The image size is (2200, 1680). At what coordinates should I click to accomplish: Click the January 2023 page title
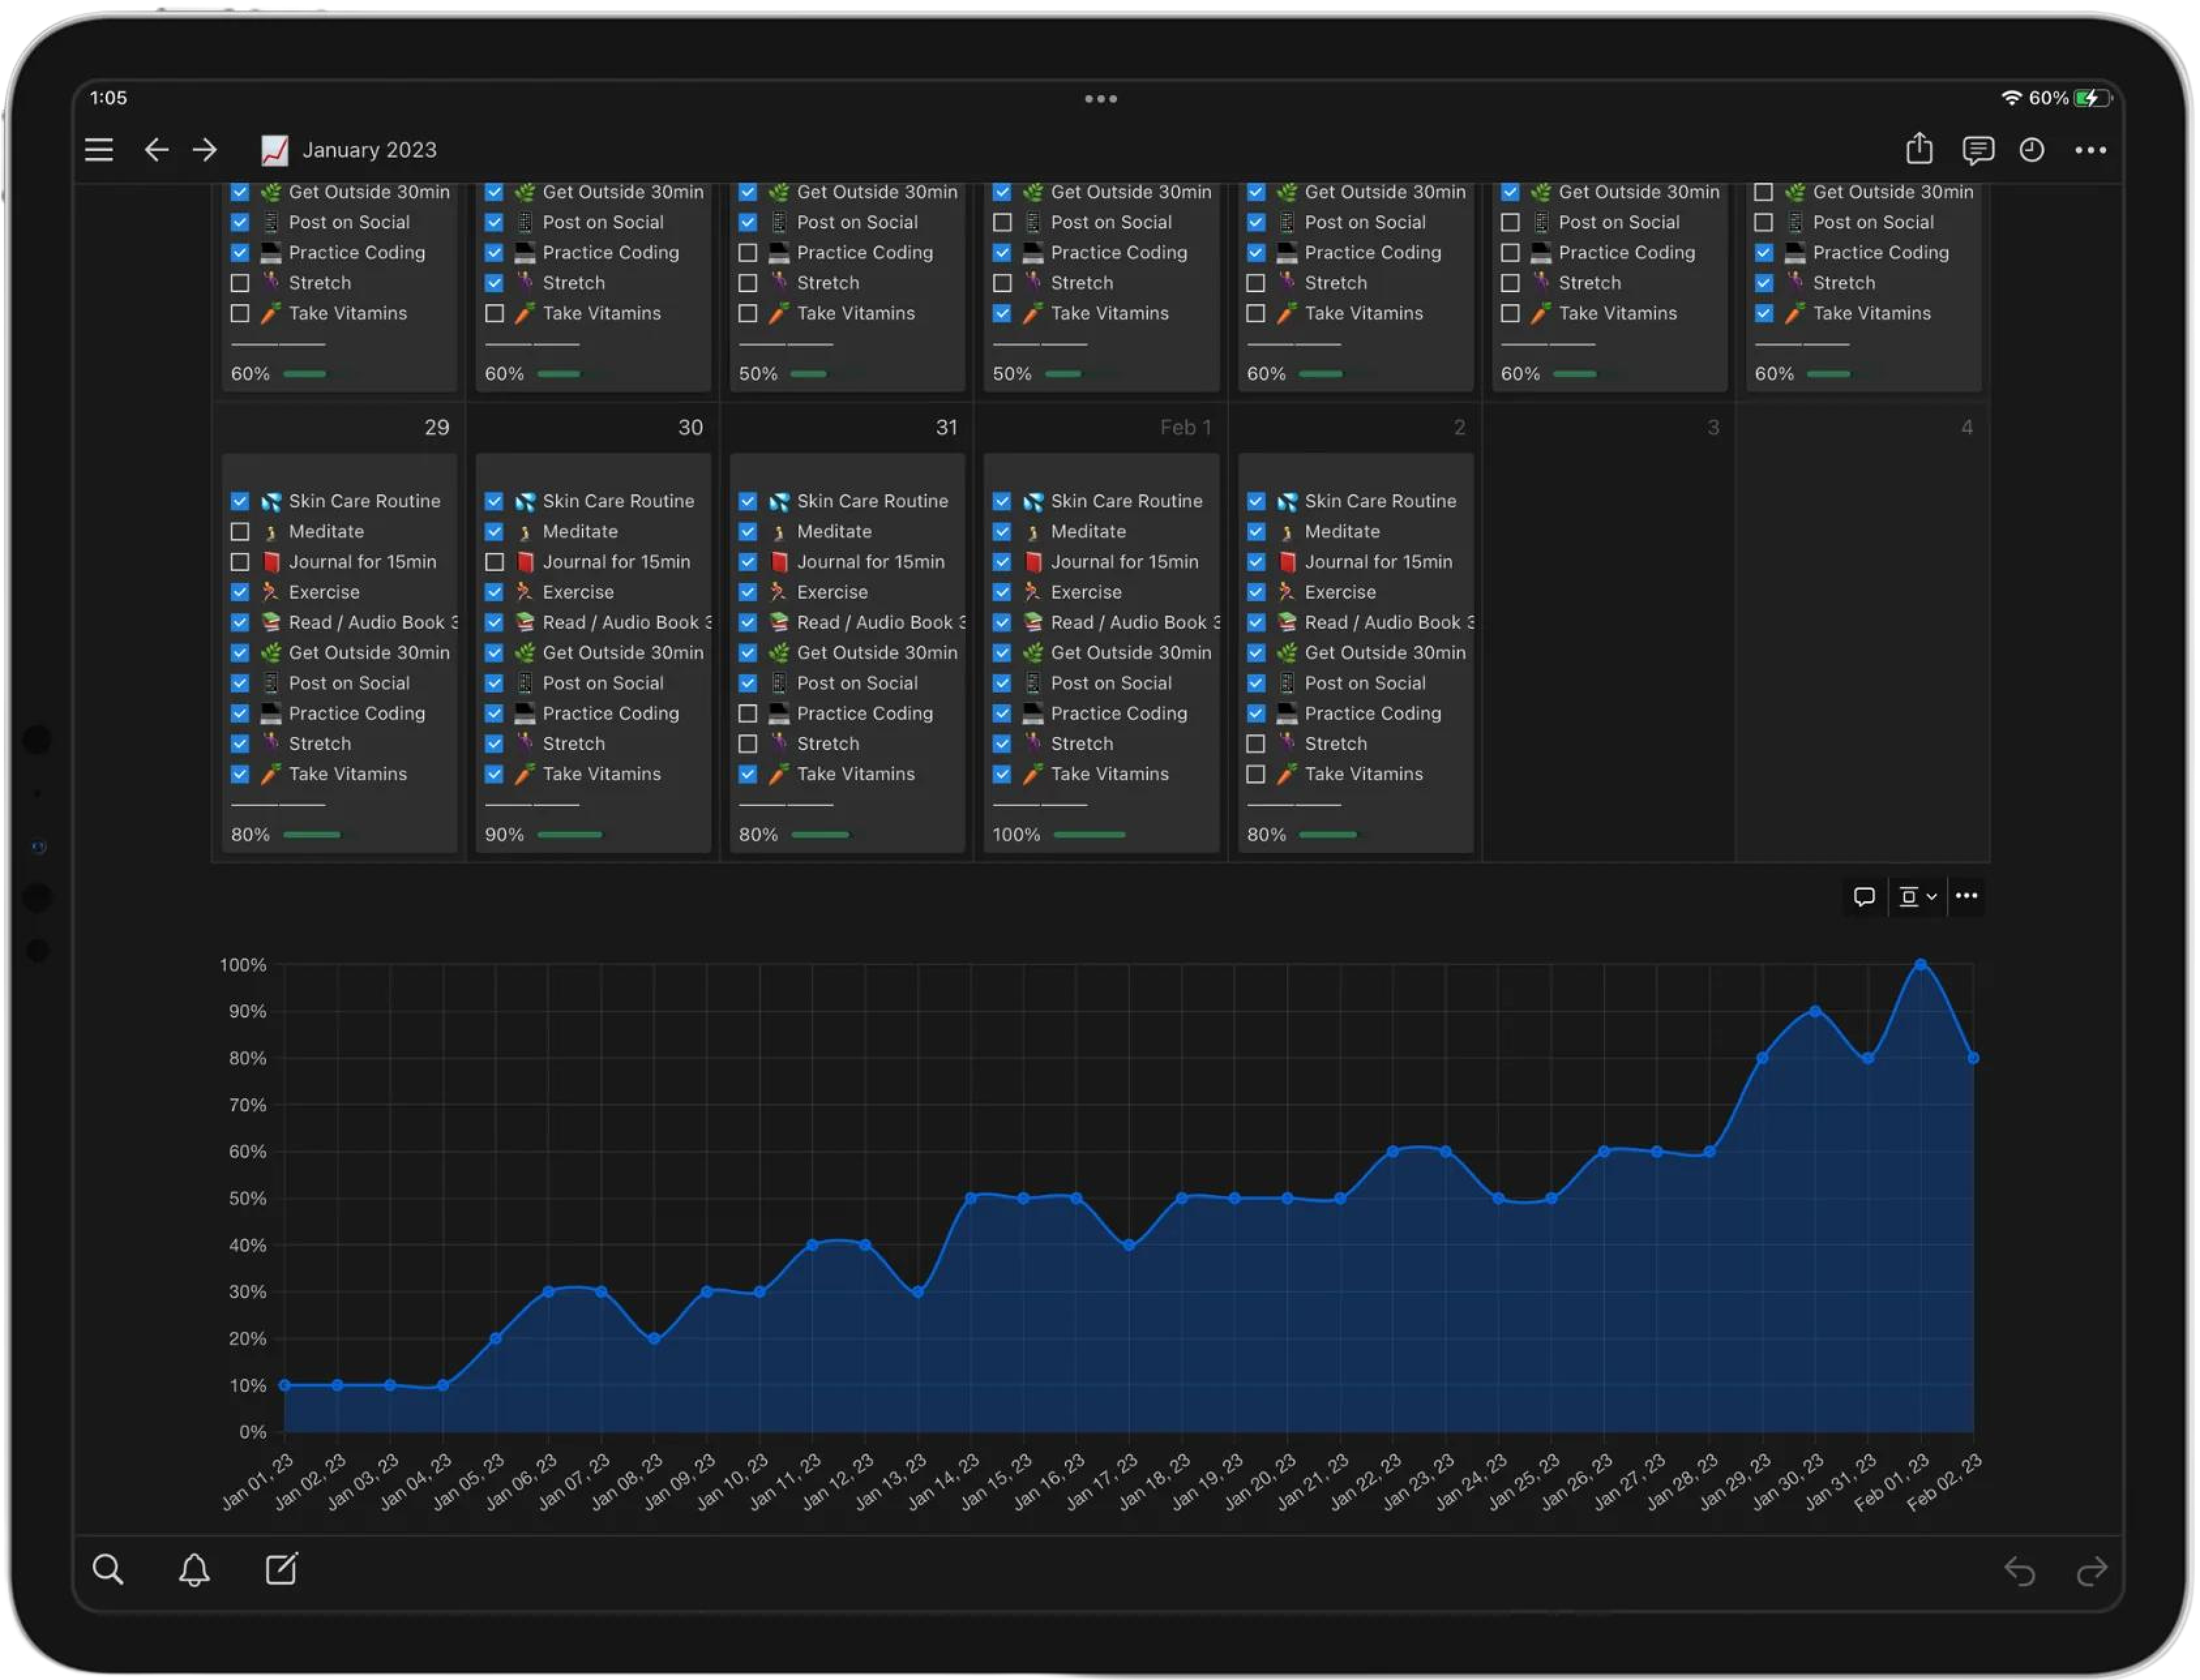pos(369,150)
